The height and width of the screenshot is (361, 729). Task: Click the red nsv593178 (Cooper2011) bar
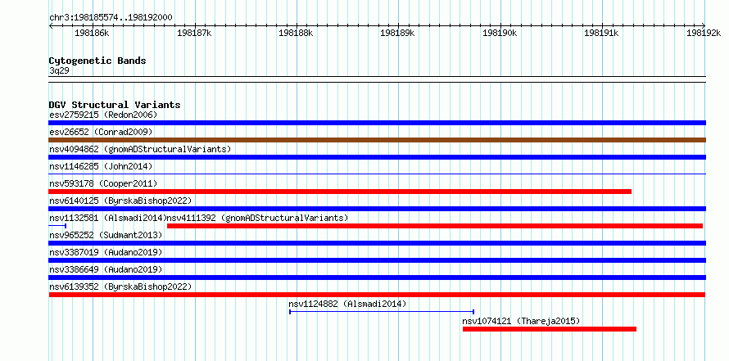coord(340,192)
